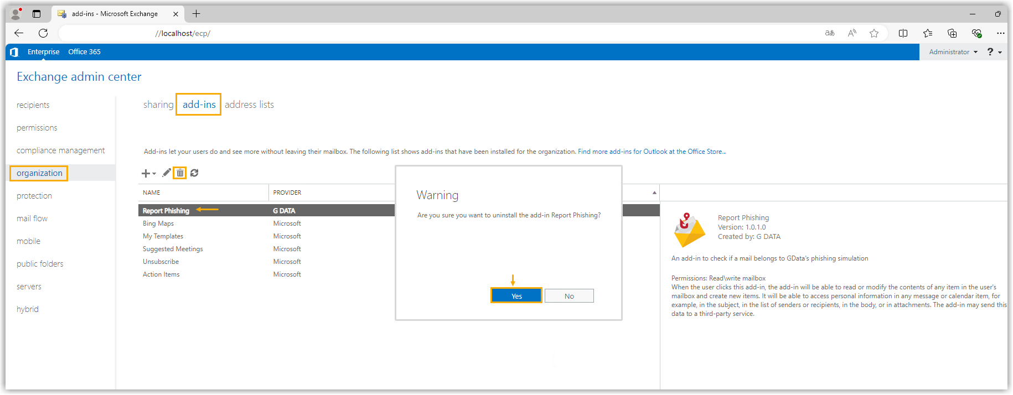1013x395 pixels.
Task: Close the add-ins Microsoft Exchange tab
Action: pyautogui.click(x=175, y=14)
